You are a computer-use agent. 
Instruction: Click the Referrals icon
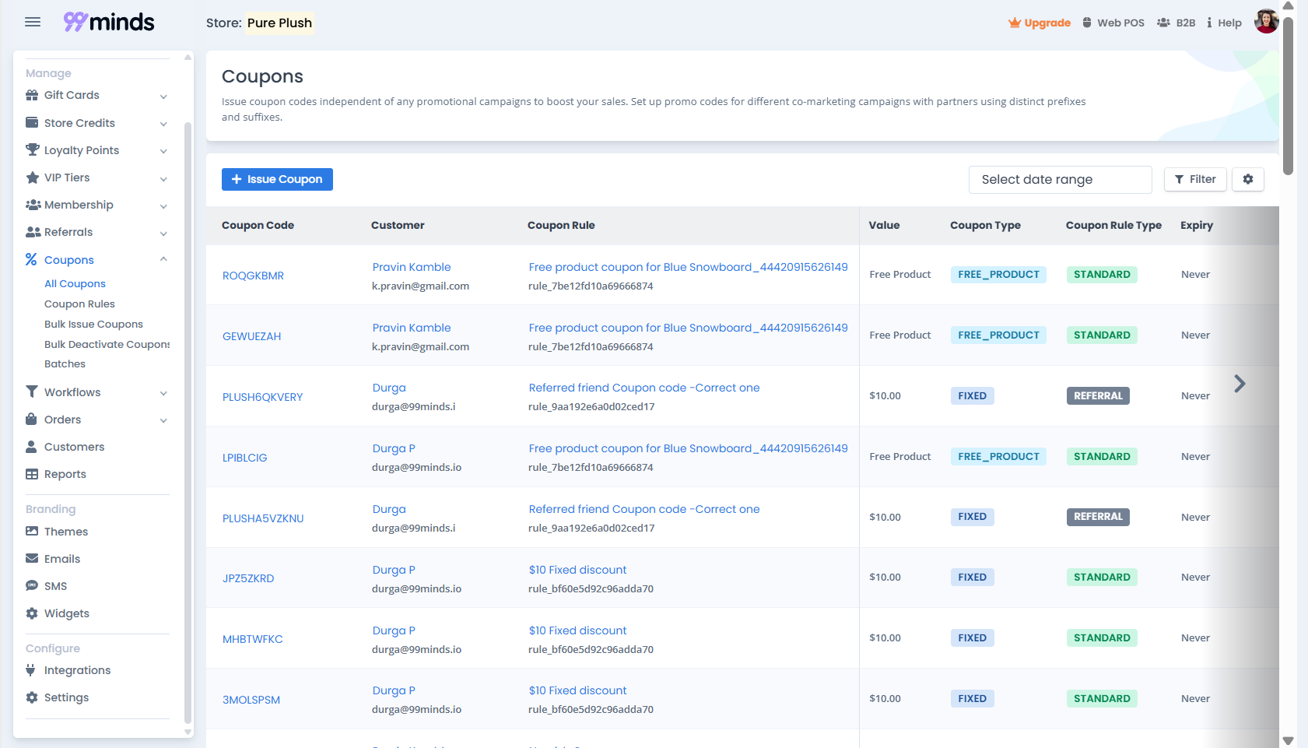(x=33, y=232)
